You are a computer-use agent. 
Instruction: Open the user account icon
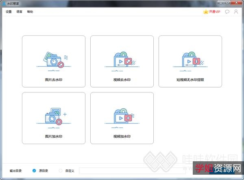[x=236, y=12]
